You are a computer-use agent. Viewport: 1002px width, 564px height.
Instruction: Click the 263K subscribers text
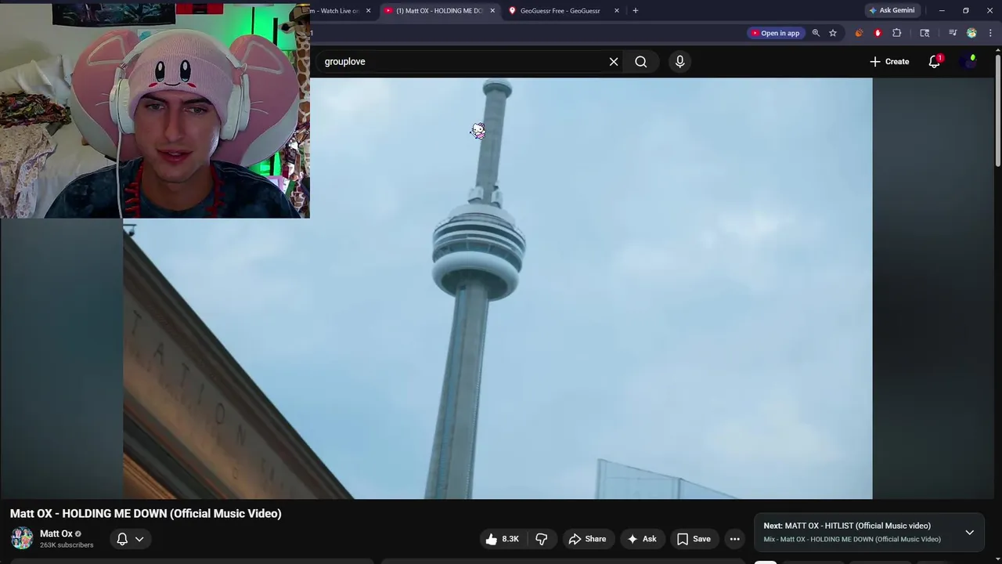point(67,545)
